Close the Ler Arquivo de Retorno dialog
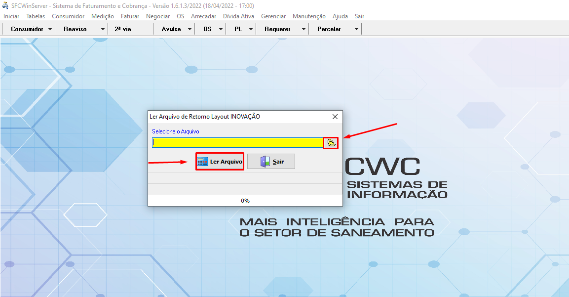Screen dimensions: 569x297 point(335,117)
